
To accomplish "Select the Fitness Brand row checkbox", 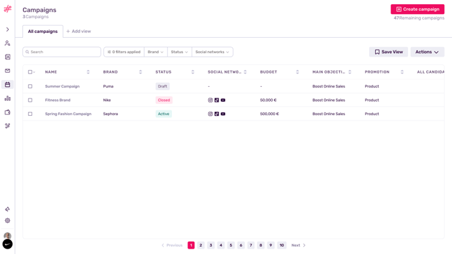I will (30, 100).
